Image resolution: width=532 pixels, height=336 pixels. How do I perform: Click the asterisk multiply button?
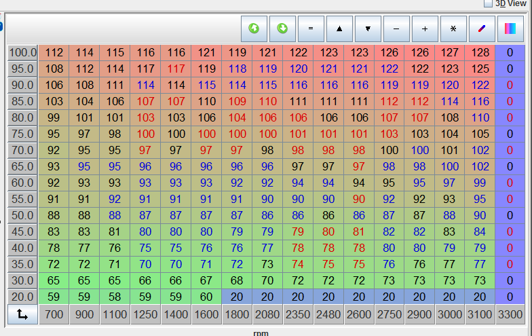pyautogui.click(x=453, y=29)
